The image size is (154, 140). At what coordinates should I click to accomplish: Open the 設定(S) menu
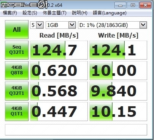(x=30, y=13)
